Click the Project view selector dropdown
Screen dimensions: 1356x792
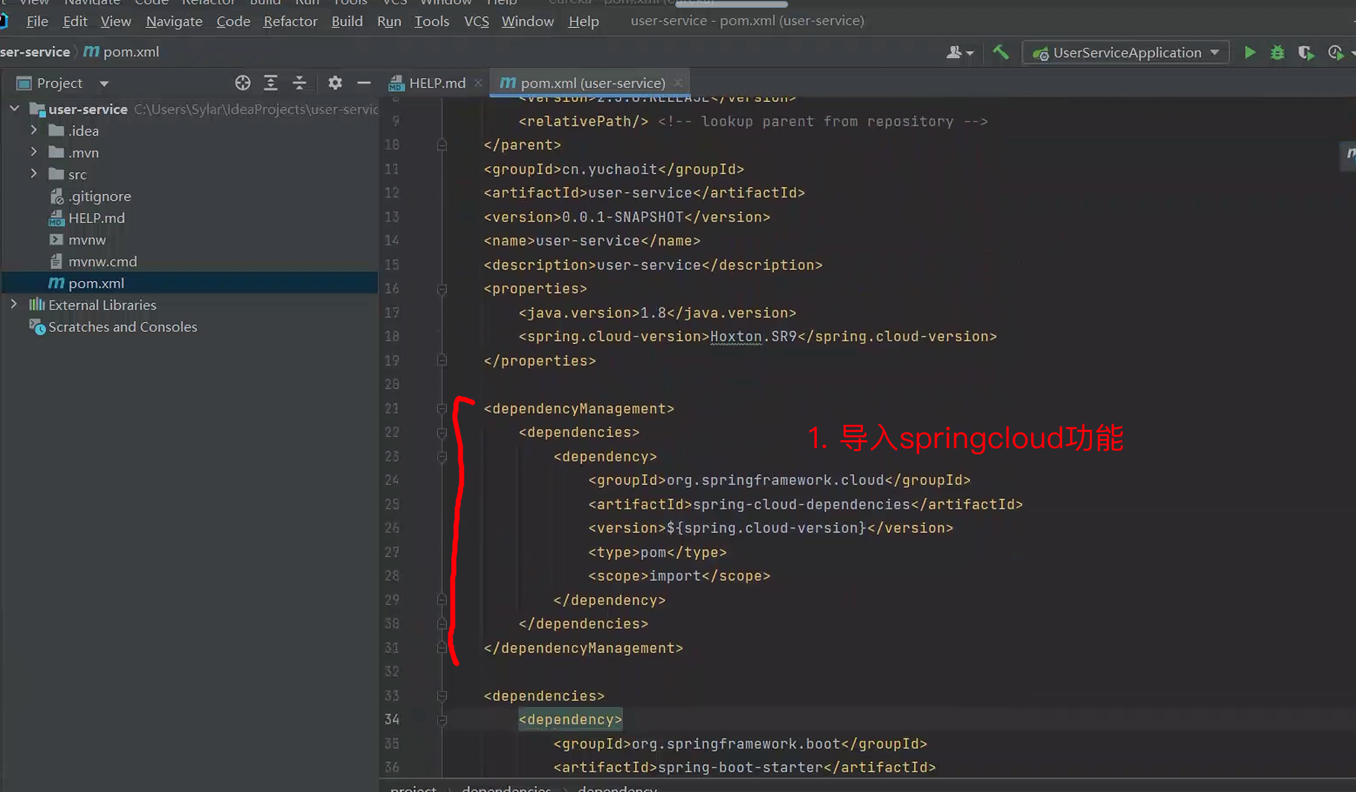pyautogui.click(x=103, y=84)
